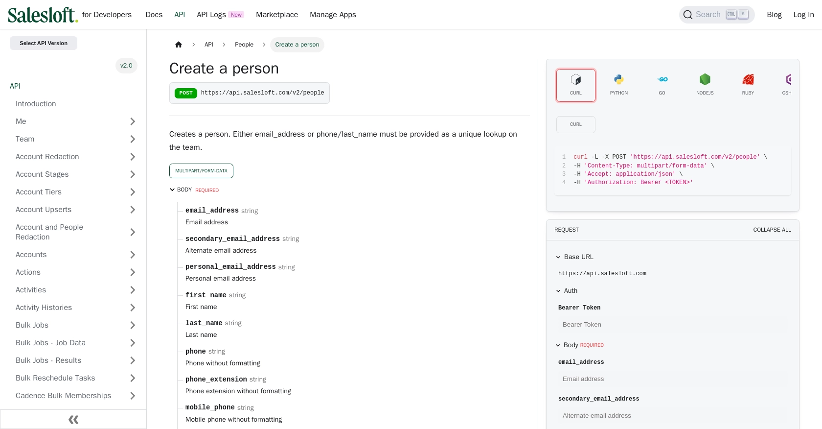Viewport: 822px width, 429px height.
Task: Collapse the Body request section
Action: [558, 345]
